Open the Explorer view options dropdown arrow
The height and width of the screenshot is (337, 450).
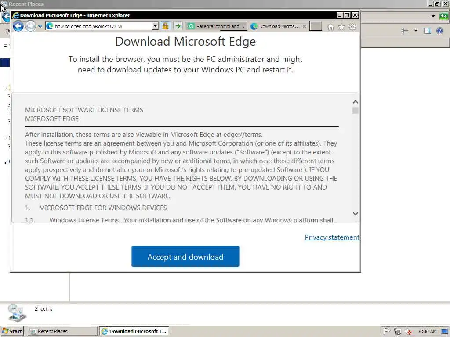tap(416, 31)
